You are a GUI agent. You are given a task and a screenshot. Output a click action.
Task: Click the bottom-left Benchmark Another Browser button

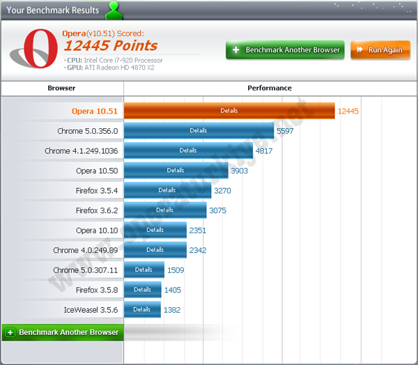tap(63, 332)
